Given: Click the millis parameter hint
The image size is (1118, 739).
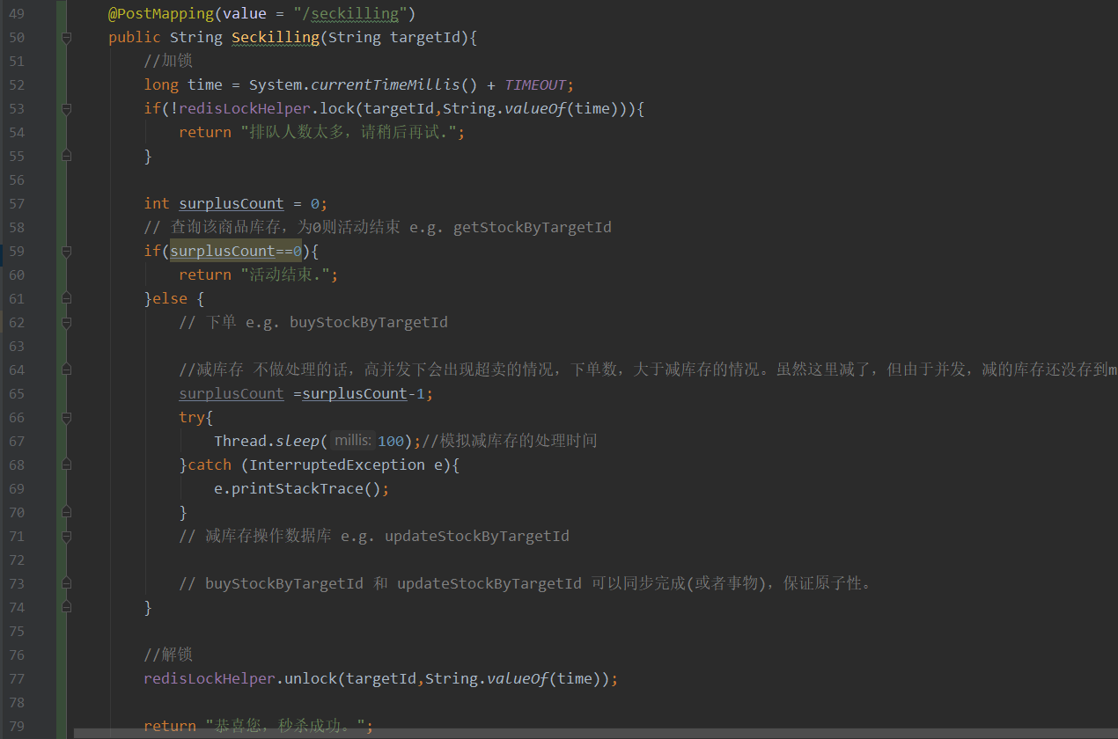Looking at the screenshot, I should [353, 442].
